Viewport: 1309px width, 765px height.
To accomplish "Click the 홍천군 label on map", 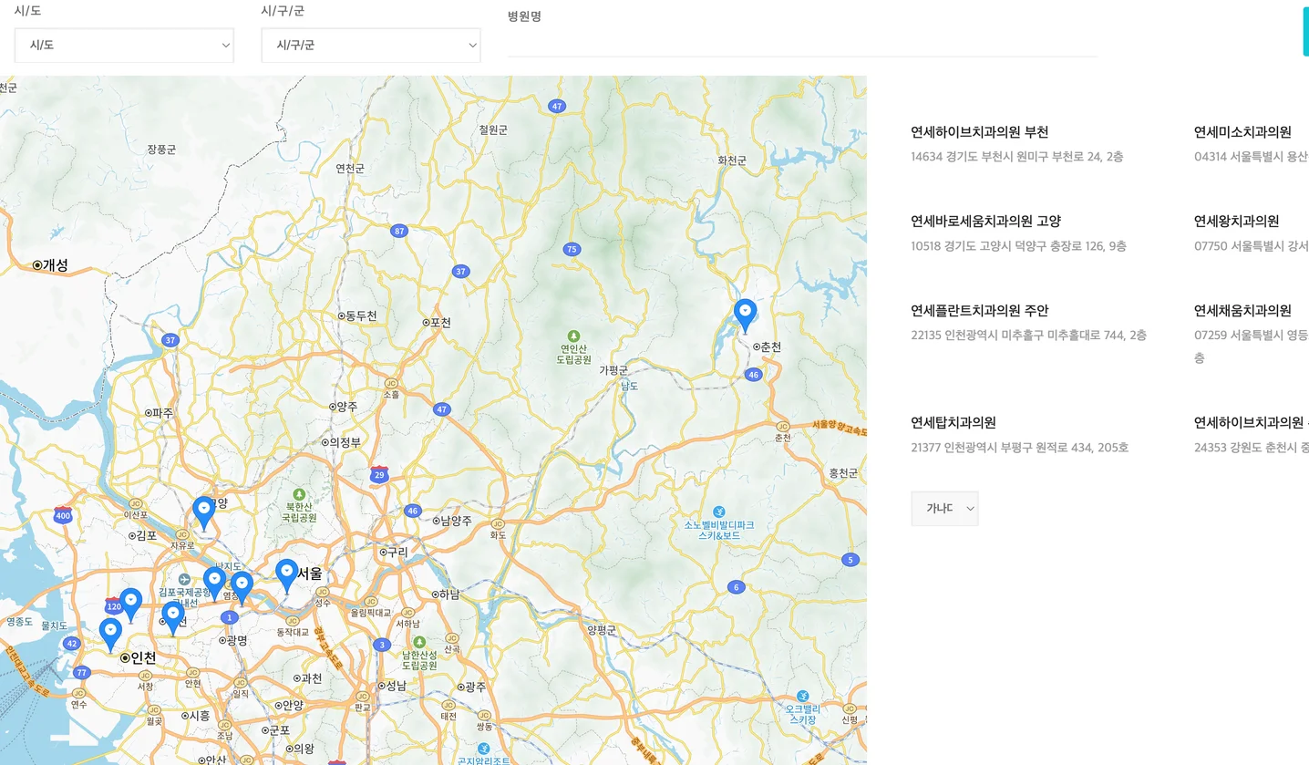I will point(844,472).
